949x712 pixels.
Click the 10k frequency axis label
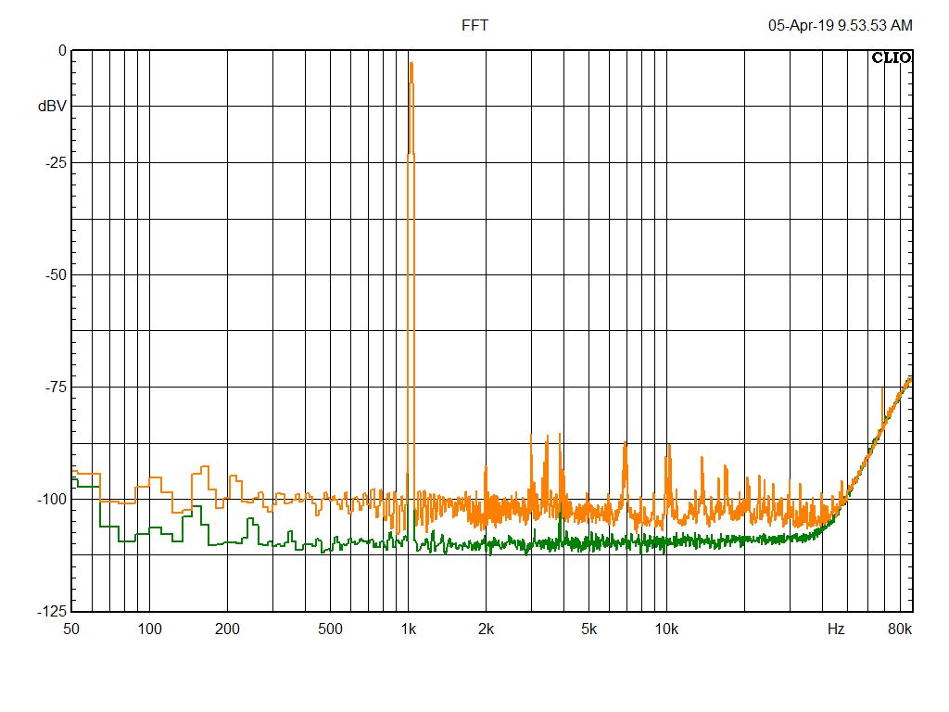[x=666, y=629]
